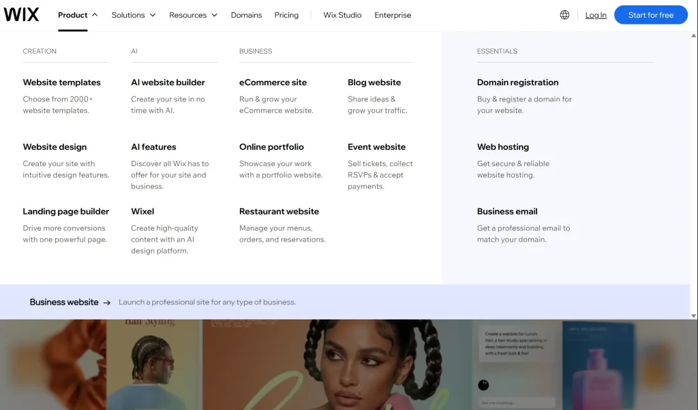This screenshot has width=698, height=410.
Task: Open the Domains nav item
Action: 246,15
